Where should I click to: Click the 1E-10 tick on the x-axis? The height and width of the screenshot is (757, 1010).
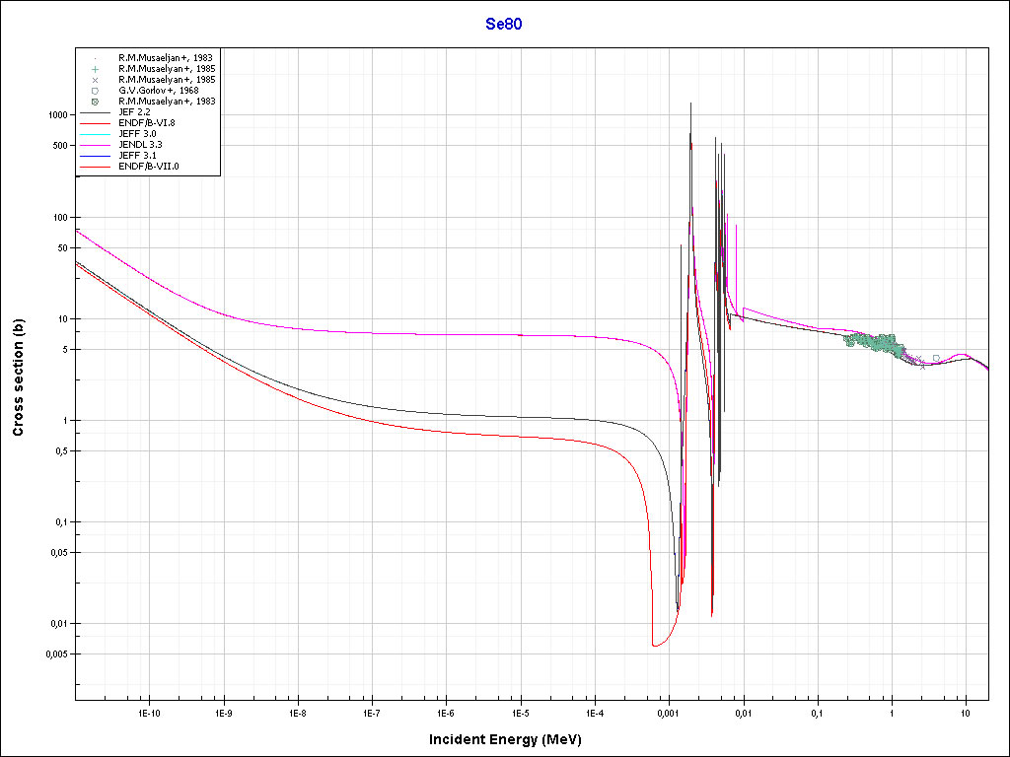(x=148, y=712)
